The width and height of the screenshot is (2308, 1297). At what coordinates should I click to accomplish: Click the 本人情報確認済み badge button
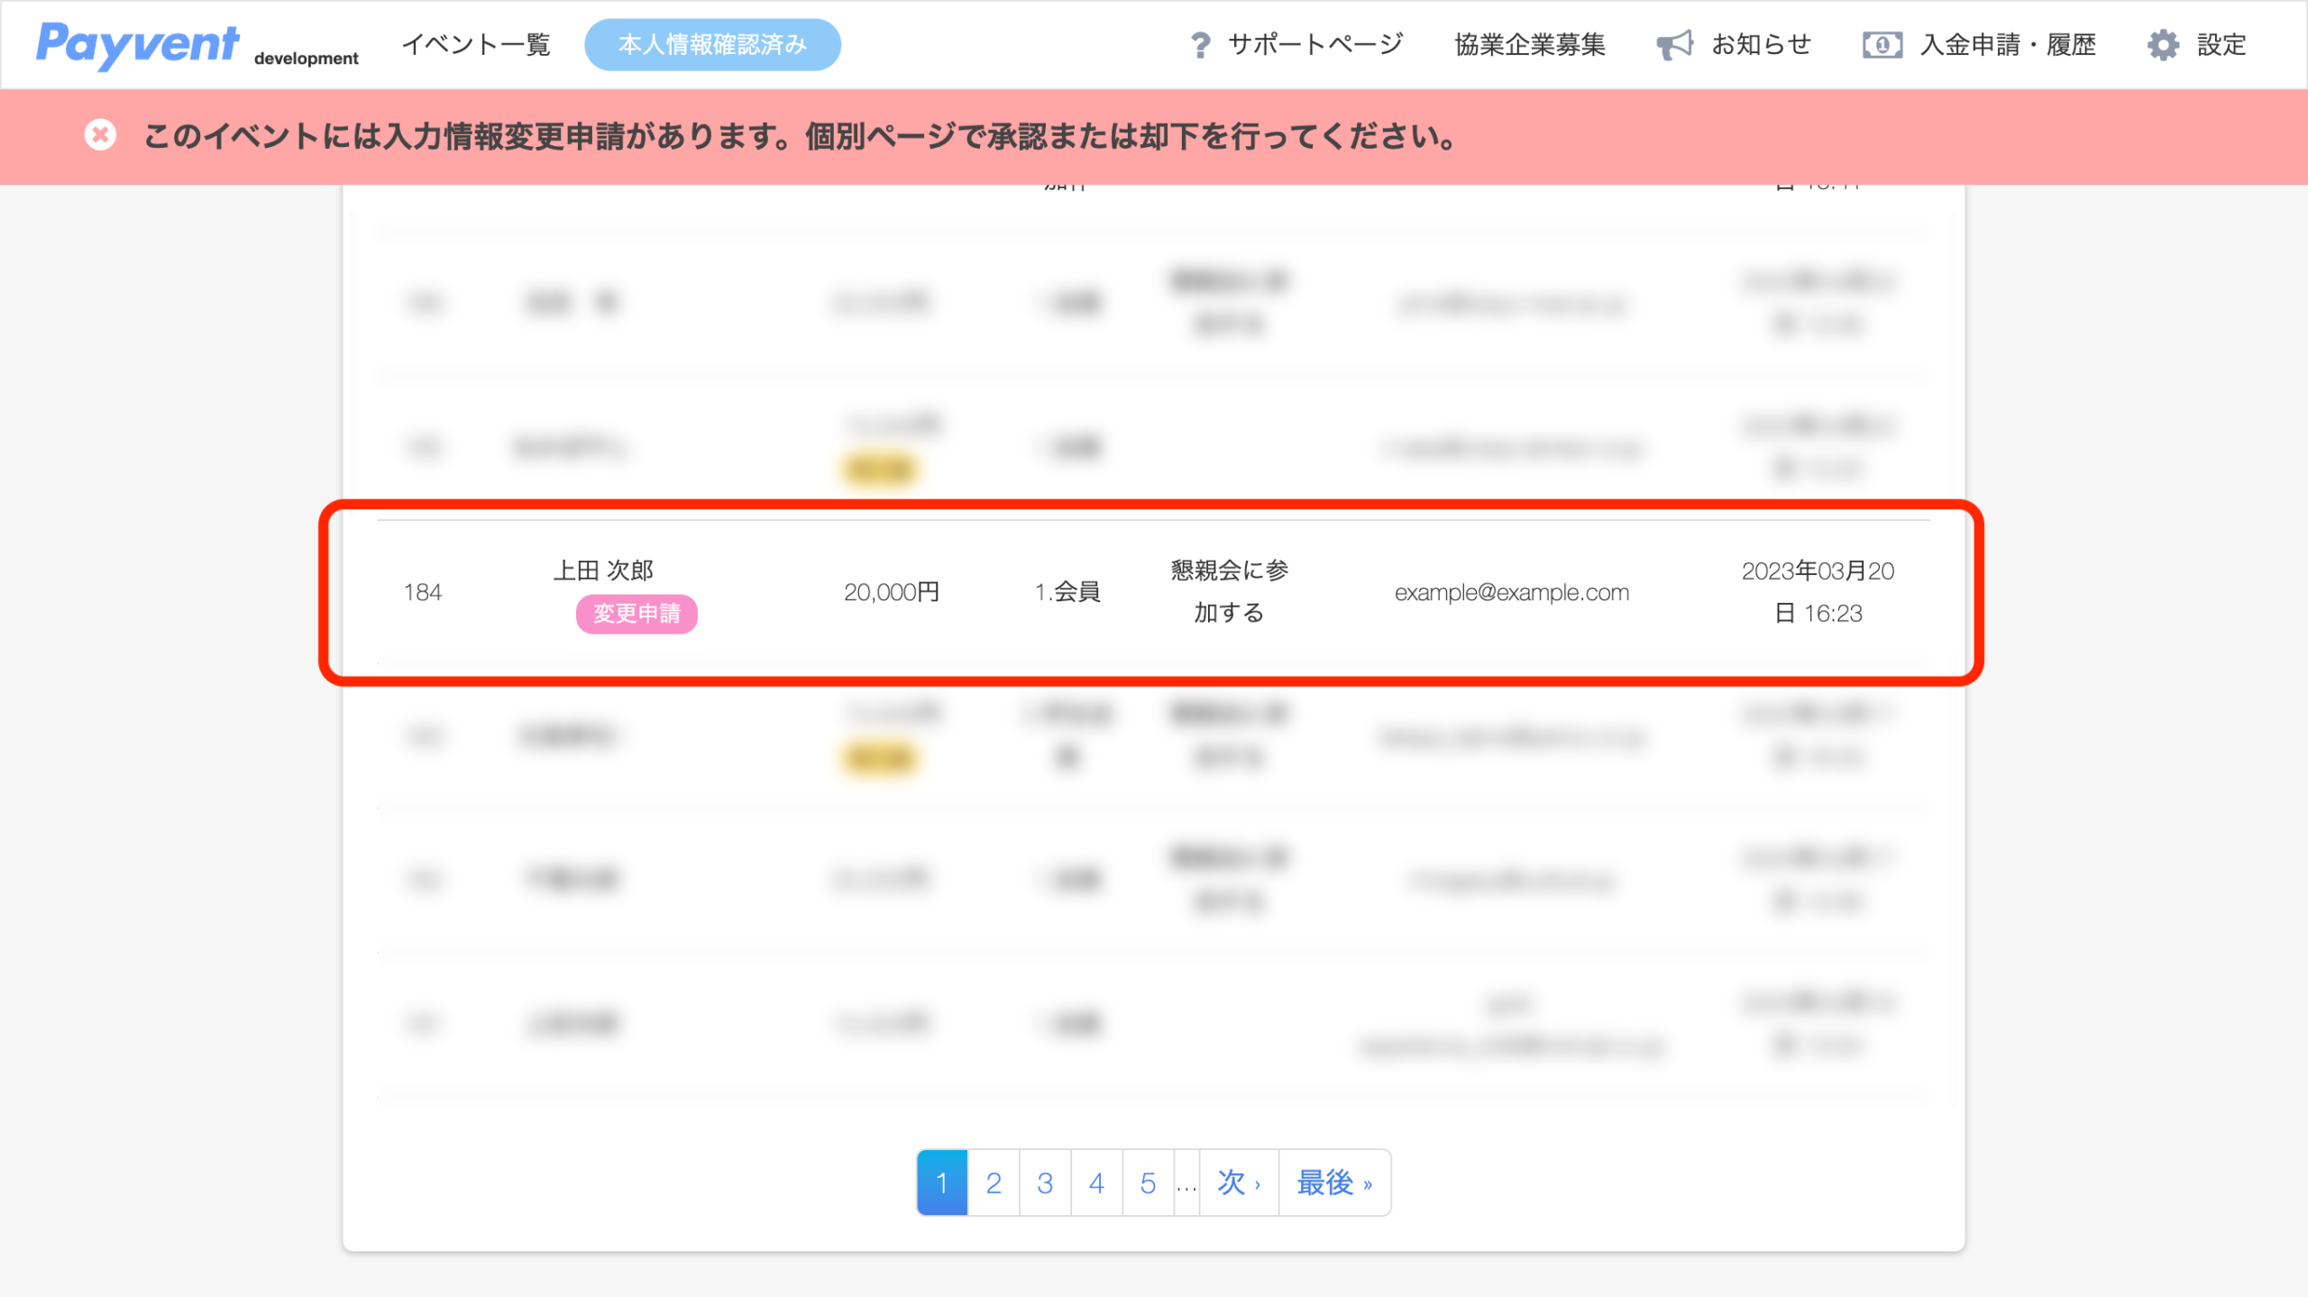[x=712, y=44]
